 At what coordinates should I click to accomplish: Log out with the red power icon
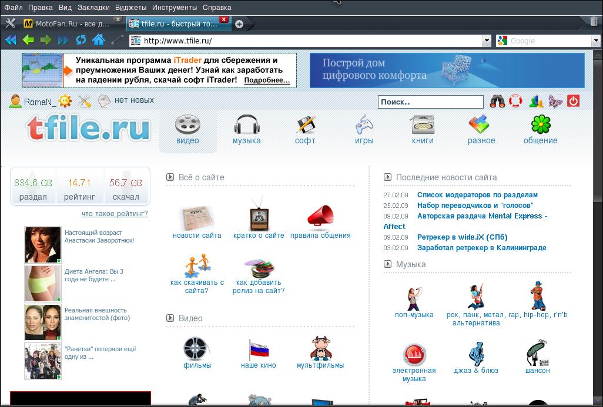(x=573, y=100)
